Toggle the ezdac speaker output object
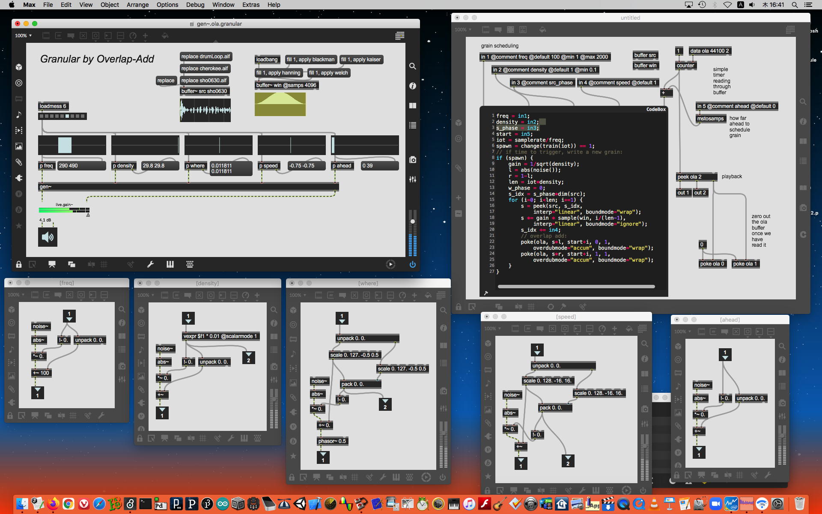This screenshot has height=514, width=822. tap(48, 237)
